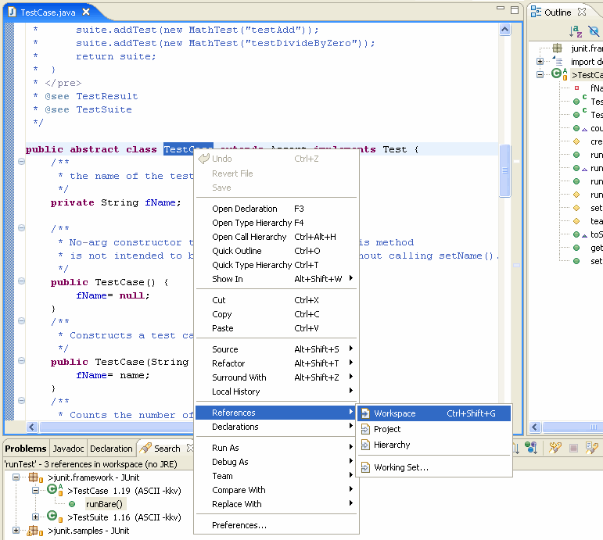Click the Outline view tab icon

(536, 12)
